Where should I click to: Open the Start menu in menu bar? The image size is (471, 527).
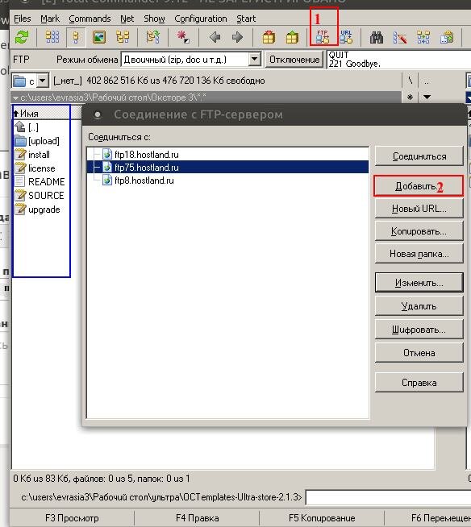[246, 19]
